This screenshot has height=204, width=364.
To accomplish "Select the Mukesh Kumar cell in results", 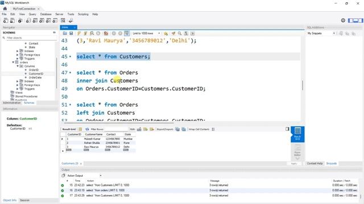I will pos(92,139).
